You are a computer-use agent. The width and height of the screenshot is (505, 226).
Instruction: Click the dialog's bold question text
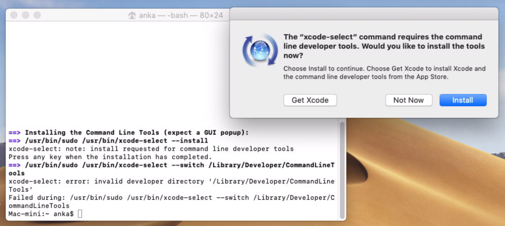click(x=383, y=46)
